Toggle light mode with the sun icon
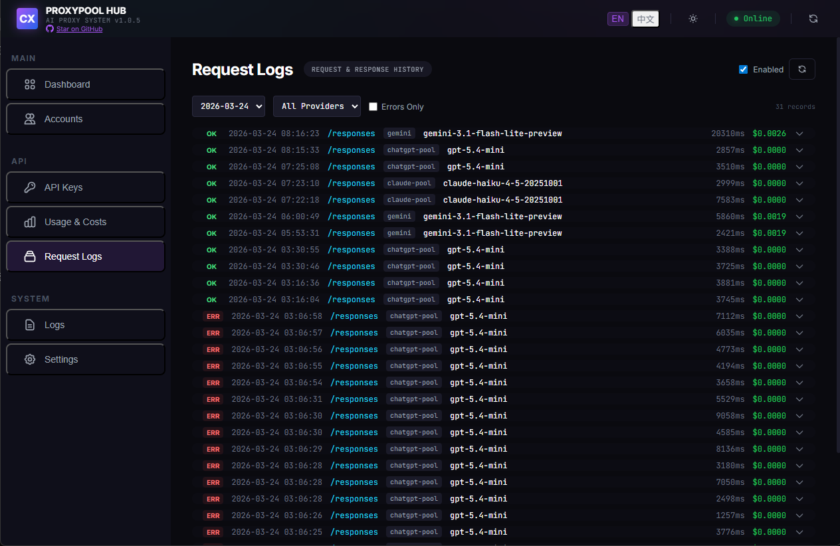This screenshot has width=840, height=546. [x=693, y=19]
